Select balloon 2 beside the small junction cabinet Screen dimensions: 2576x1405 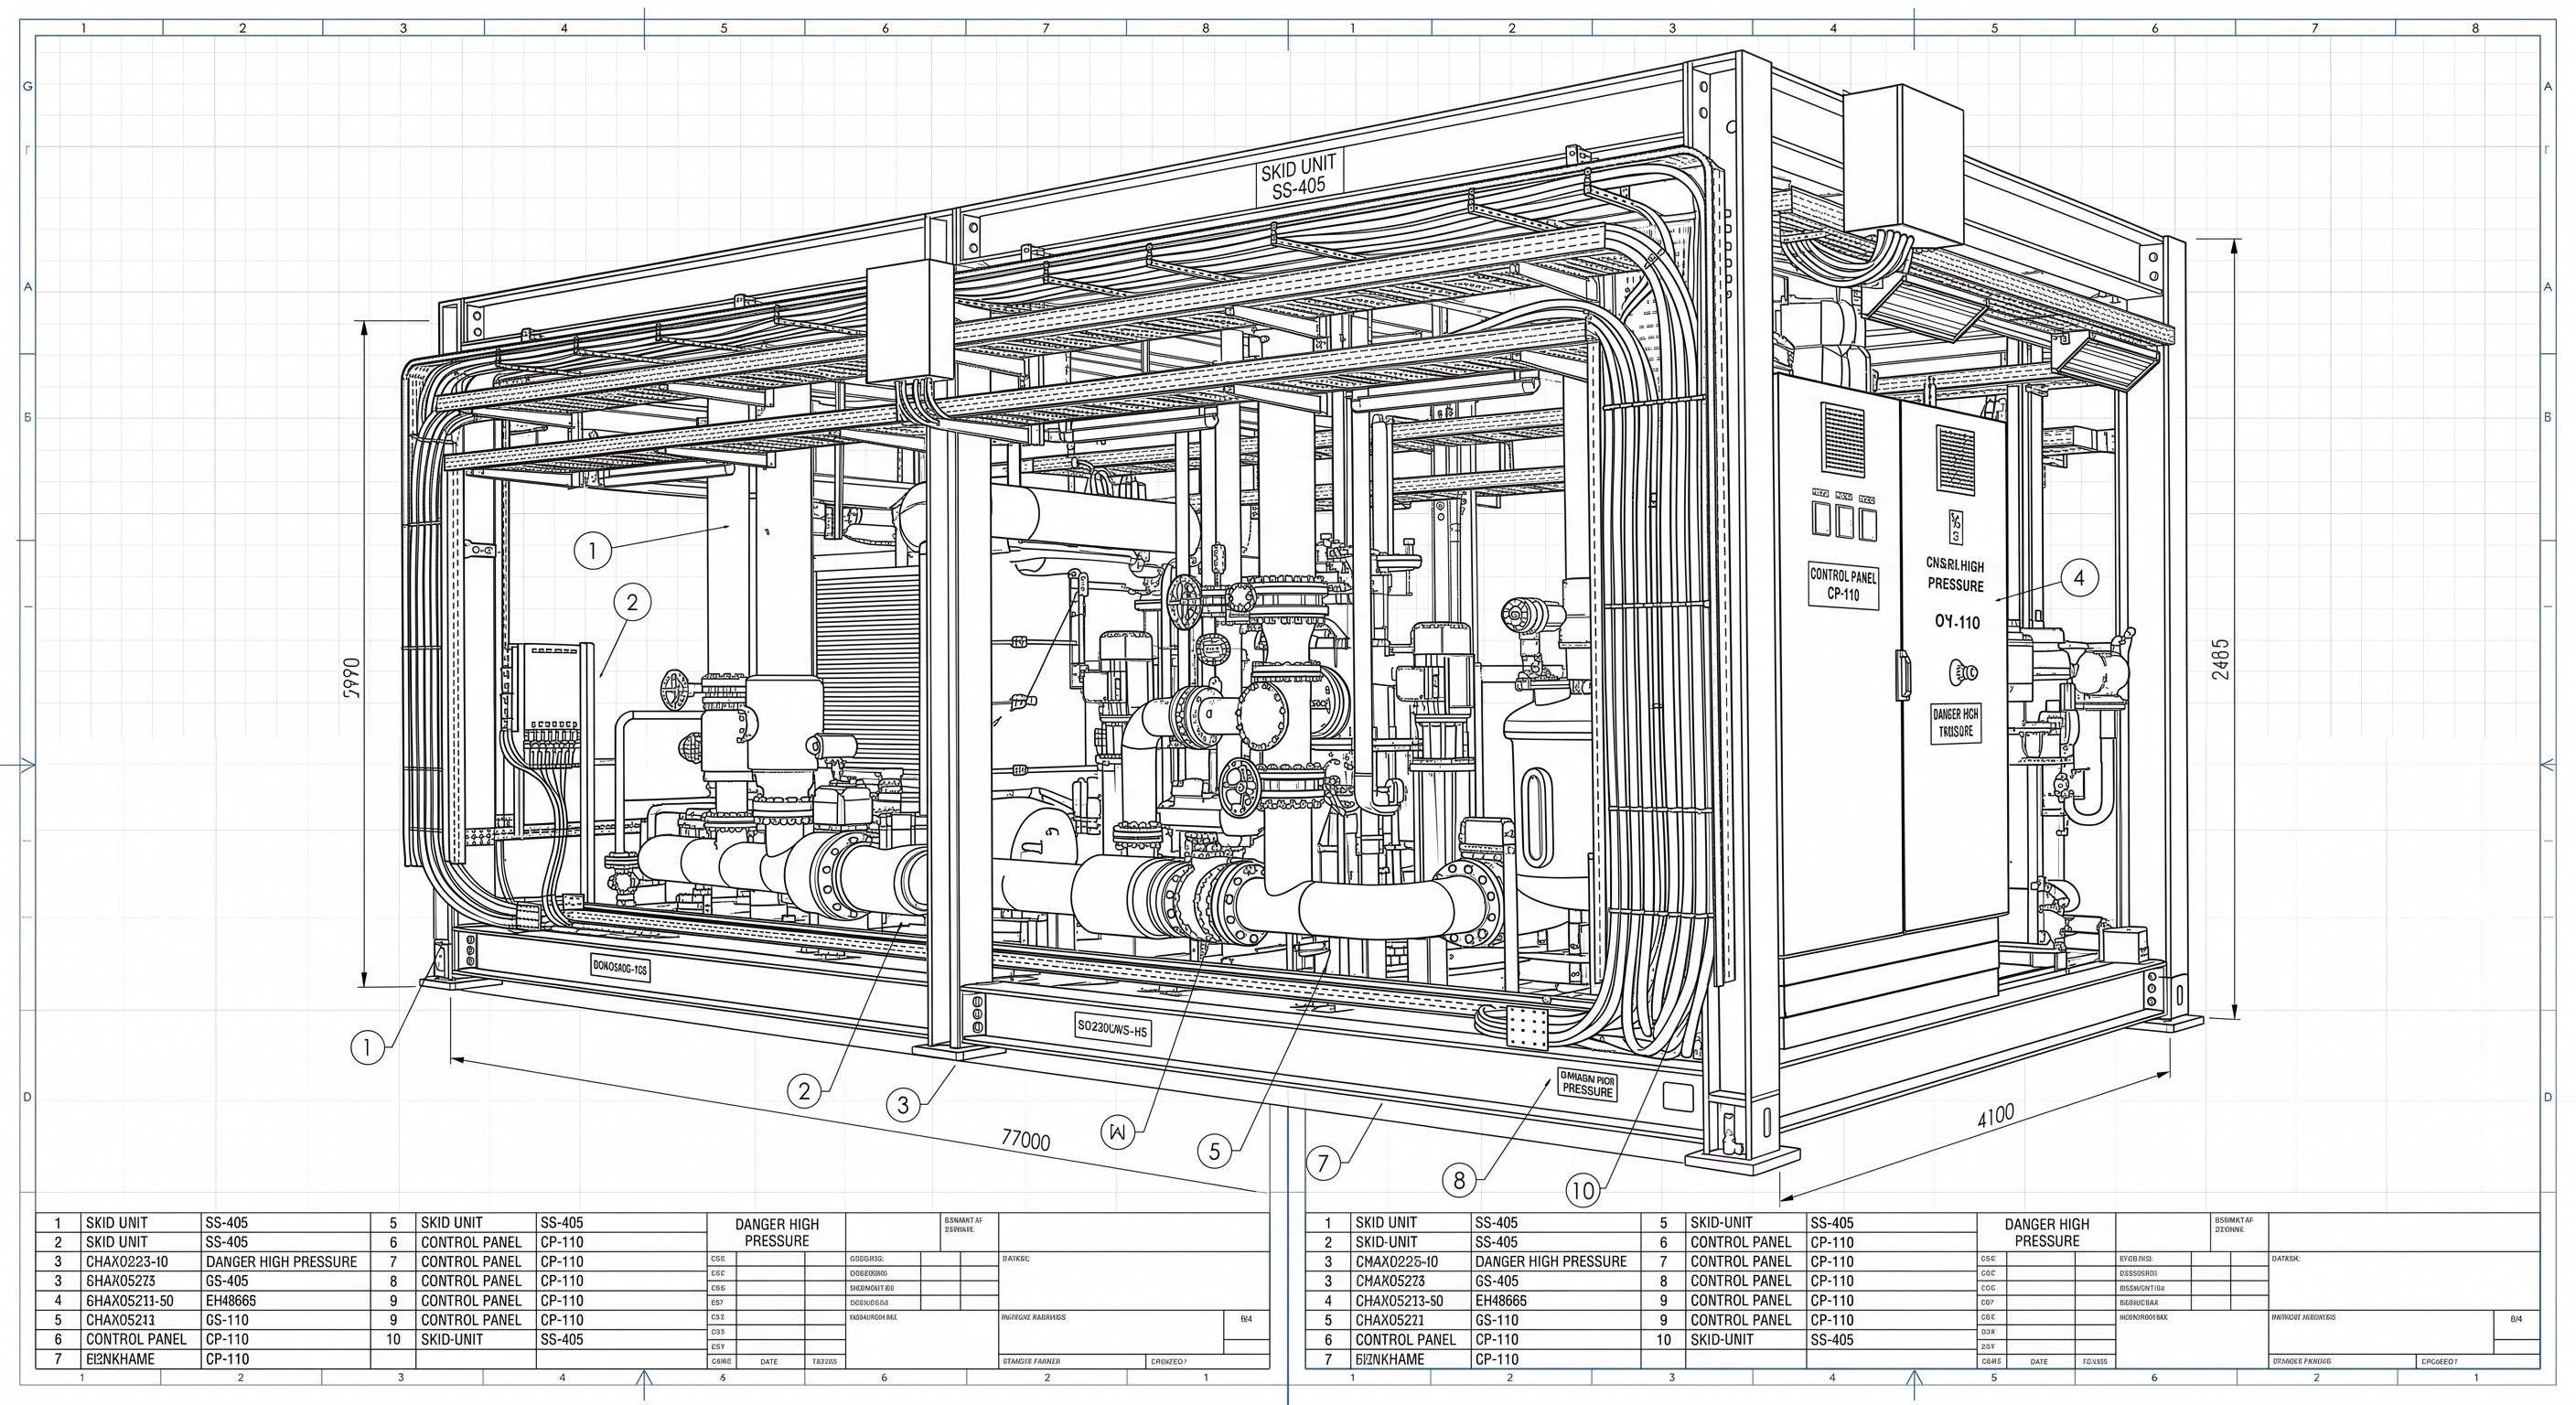coord(632,602)
